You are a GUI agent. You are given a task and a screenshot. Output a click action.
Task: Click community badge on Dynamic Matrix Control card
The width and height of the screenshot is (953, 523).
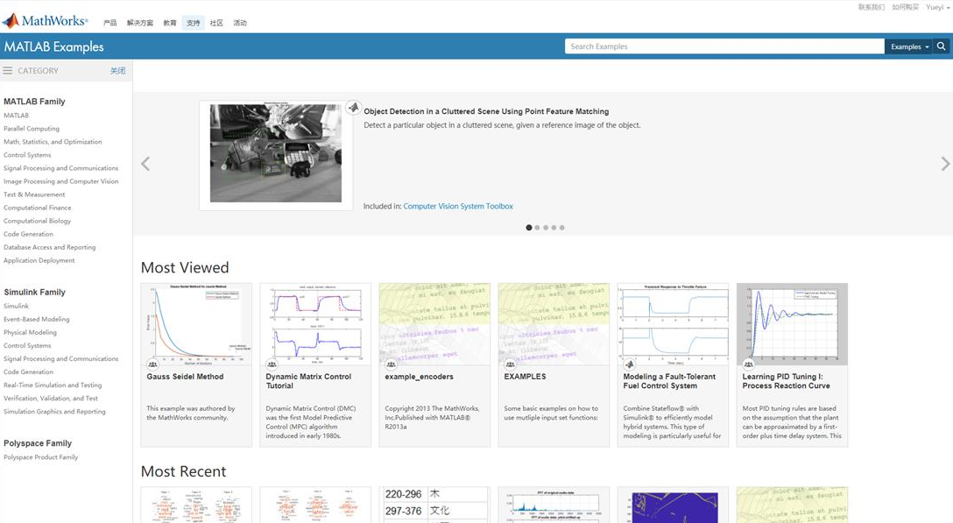[272, 364]
